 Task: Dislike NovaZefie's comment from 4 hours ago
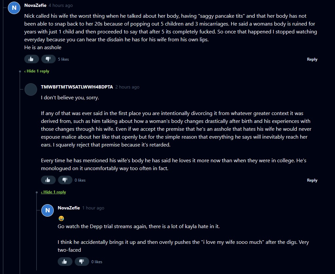coord(48,59)
